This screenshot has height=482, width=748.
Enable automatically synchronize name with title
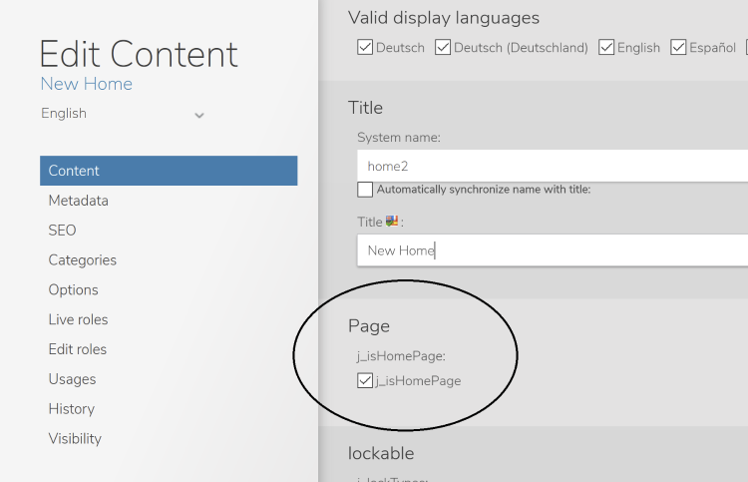tap(365, 190)
